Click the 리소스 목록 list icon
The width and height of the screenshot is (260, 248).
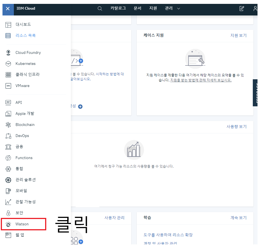point(8,36)
